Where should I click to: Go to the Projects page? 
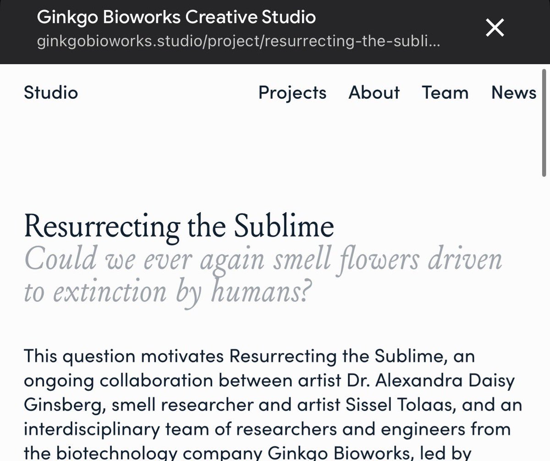click(x=292, y=93)
